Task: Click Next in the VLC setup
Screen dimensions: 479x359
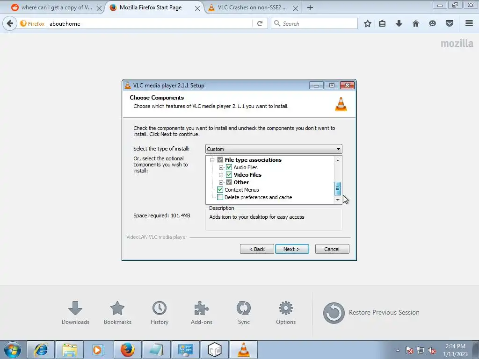Action: coord(292,249)
